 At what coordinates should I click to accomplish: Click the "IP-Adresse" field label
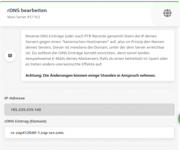point(15,98)
